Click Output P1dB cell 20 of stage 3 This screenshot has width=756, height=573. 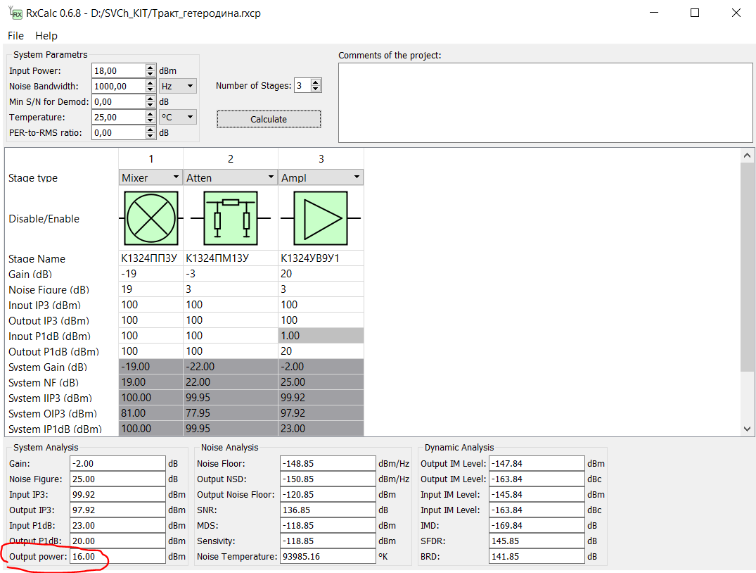321,351
